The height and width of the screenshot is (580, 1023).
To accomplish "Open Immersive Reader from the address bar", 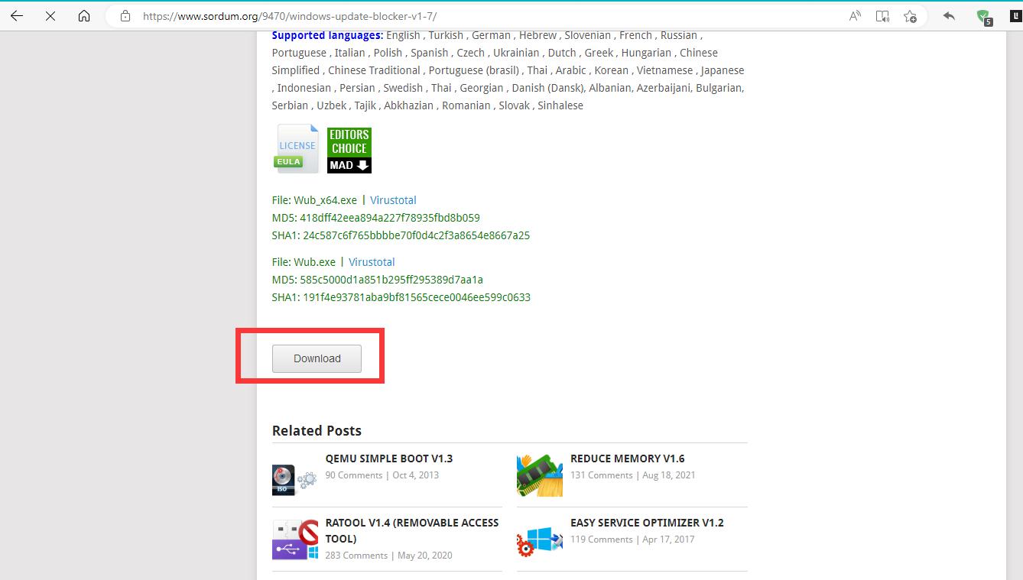I will [882, 16].
